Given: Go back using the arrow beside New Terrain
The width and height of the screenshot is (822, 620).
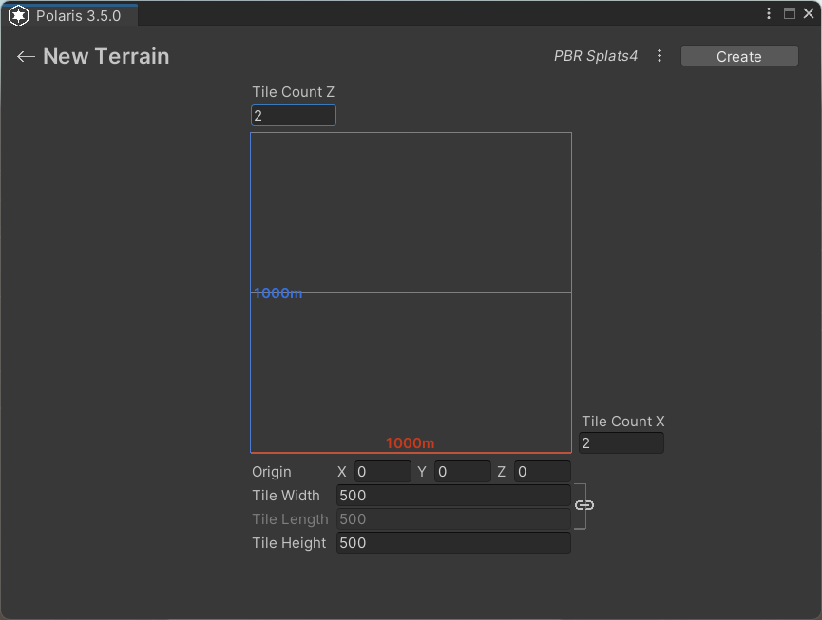Looking at the screenshot, I should (x=26, y=57).
